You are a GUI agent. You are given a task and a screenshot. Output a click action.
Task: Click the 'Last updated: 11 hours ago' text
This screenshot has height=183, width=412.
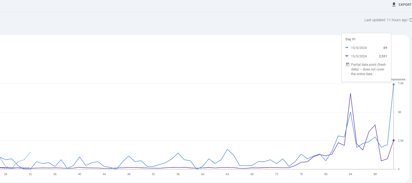[x=386, y=20]
